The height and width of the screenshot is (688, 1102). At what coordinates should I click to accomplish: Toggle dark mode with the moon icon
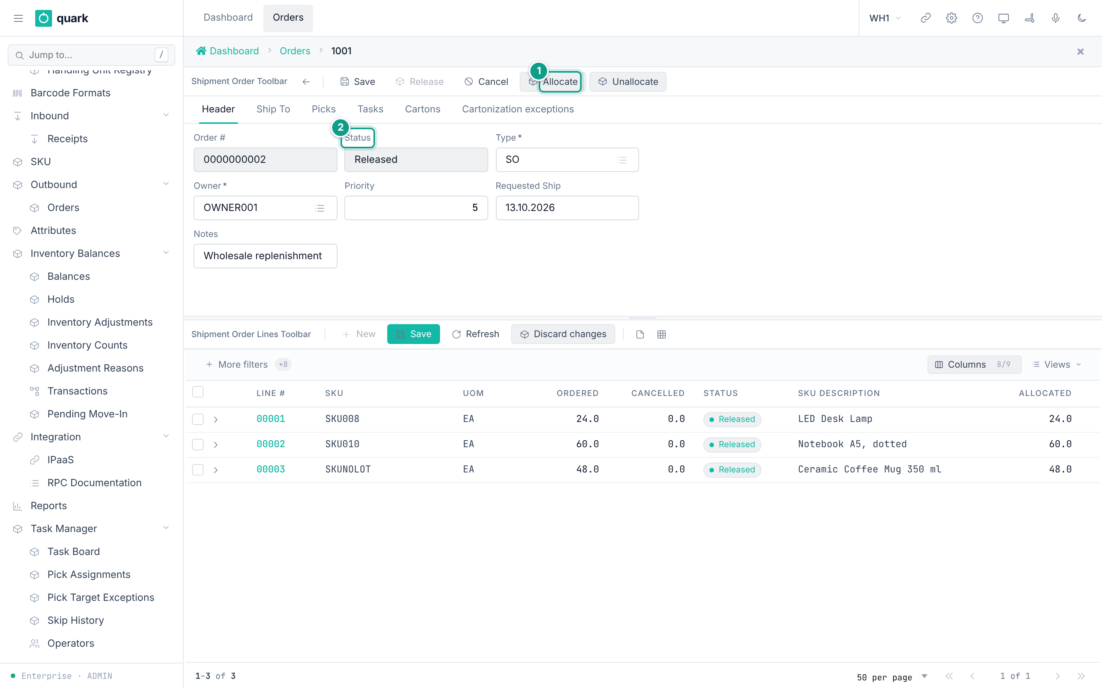(x=1081, y=18)
